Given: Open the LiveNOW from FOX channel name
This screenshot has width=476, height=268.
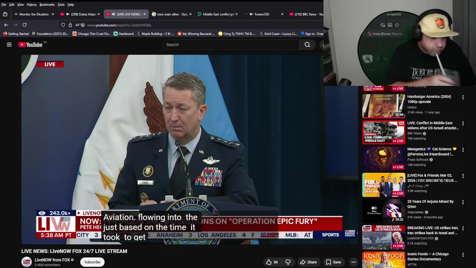Looking at the screenshot, I should click(x=52, y=260).
